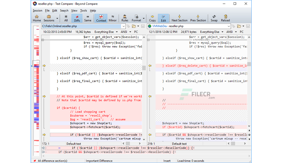
Task: Click the left file path input field
Action: click(82, 26)
